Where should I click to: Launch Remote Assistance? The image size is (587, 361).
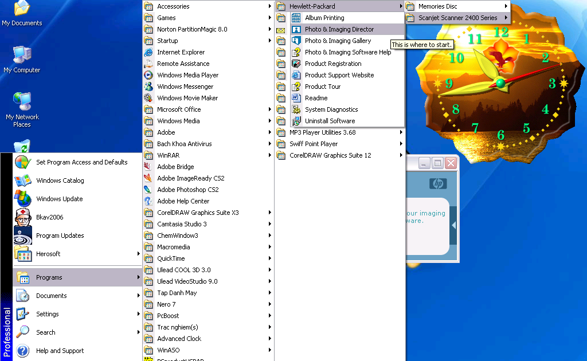tap(208, 64)
